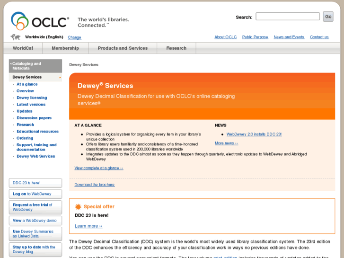Open the WorldCat menu tab
Viewport: 344px width, 258px height.
(x=23, y=48)
